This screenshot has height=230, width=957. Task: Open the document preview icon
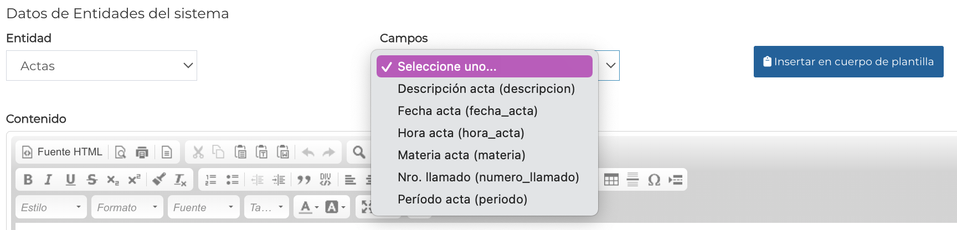point(120,152)
